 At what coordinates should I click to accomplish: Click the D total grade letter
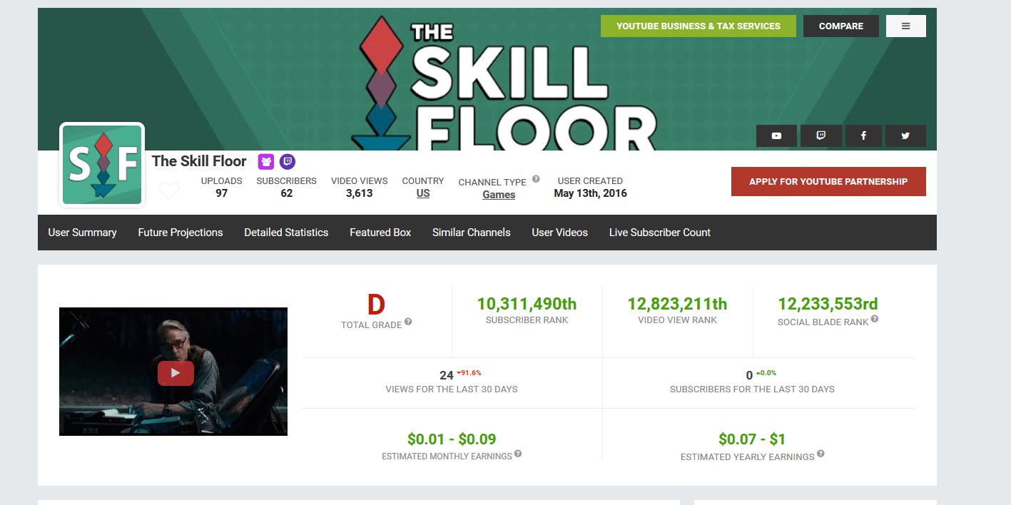[376, 305]
